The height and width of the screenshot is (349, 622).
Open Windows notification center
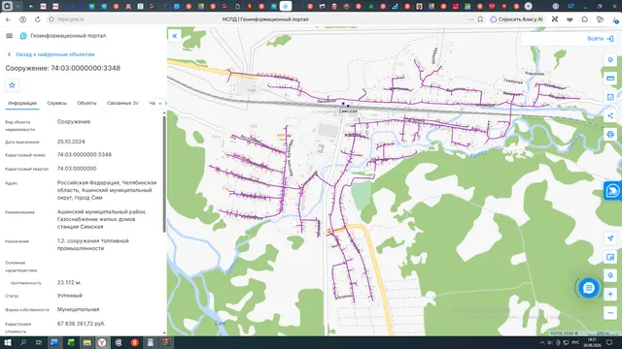click(609, 342)
